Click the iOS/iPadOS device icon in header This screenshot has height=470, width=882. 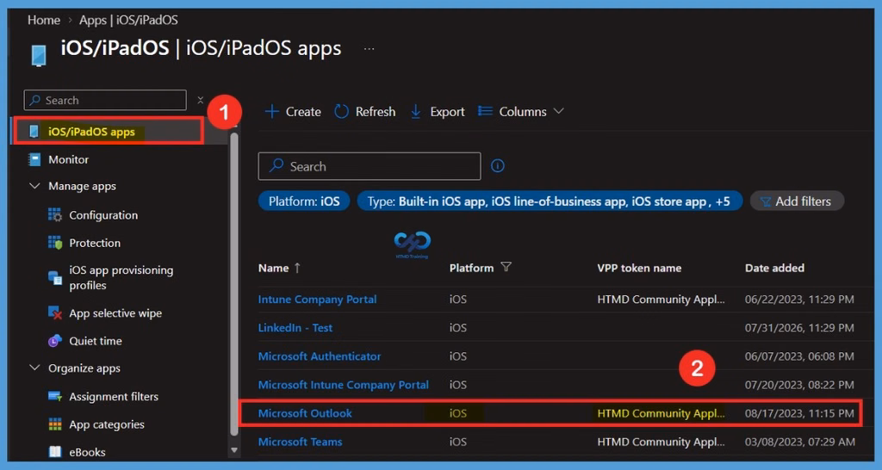tap(38, 56)
